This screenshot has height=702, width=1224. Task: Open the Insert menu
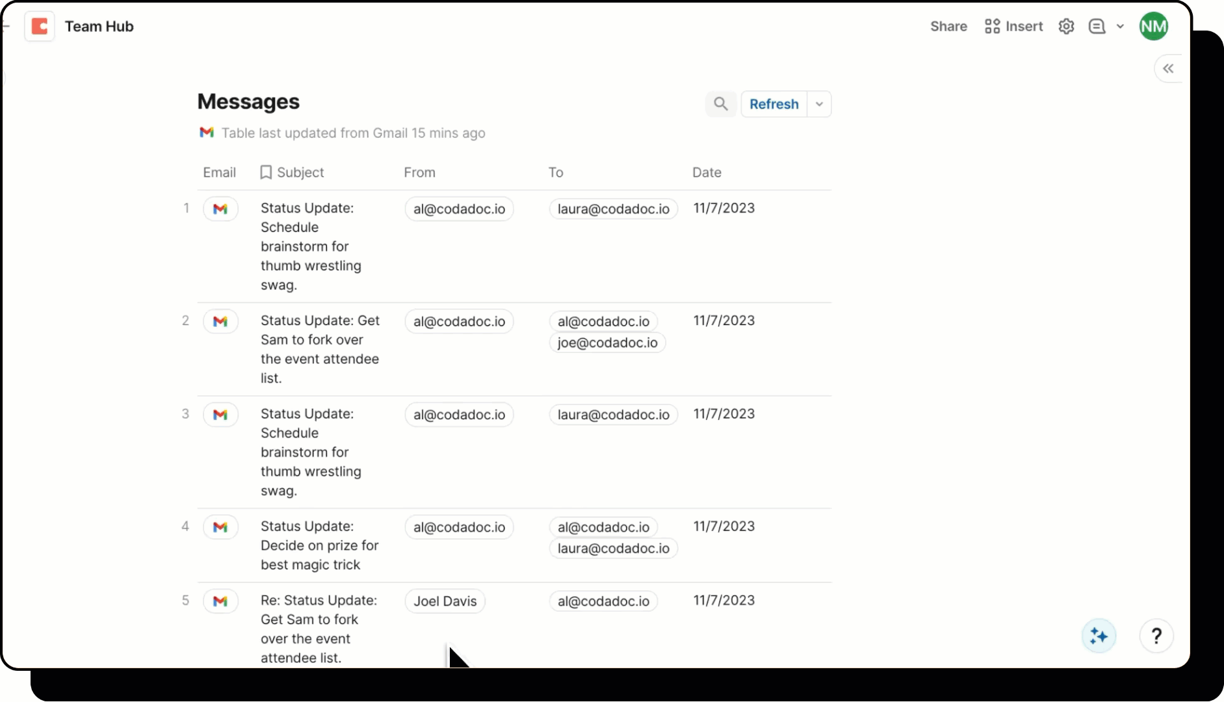[x=1013, y=27]
